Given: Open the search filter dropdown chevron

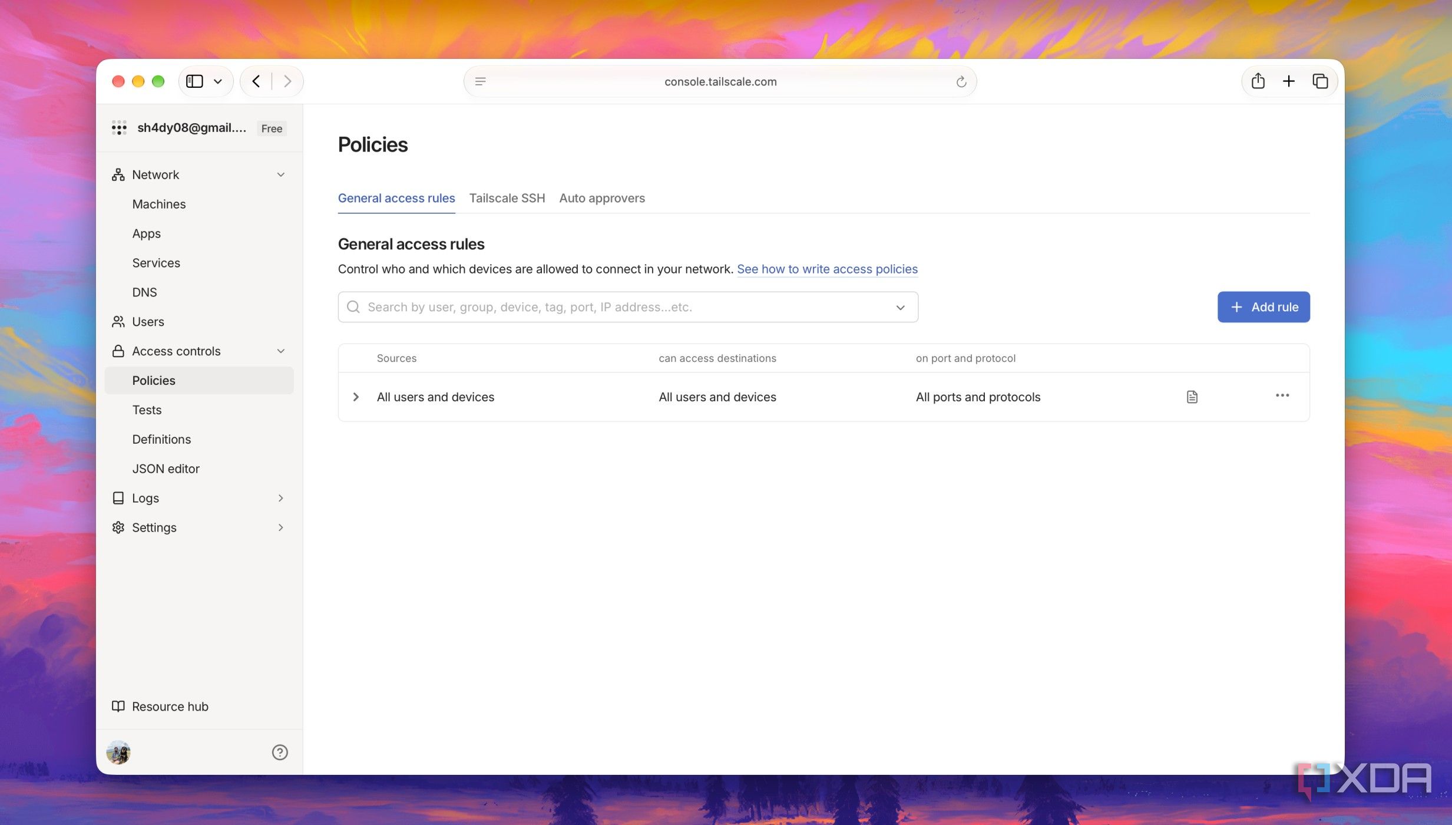Looking at the screenshot, I should (x=900, y=307).
